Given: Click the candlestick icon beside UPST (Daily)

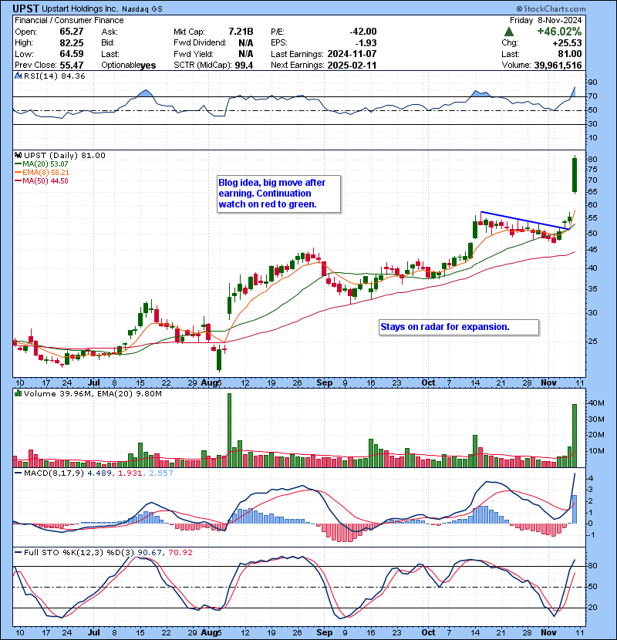Looking at the screenshot, I should (18, 155).
